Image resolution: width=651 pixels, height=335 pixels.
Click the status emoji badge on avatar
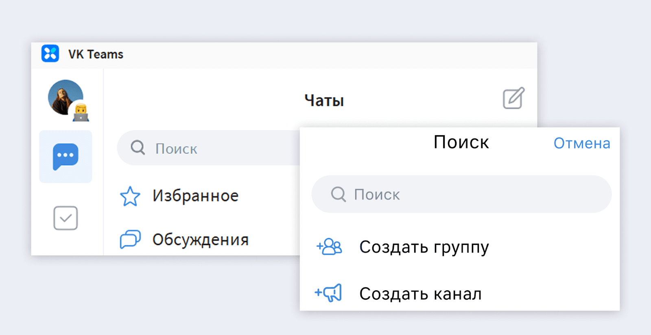81,112
